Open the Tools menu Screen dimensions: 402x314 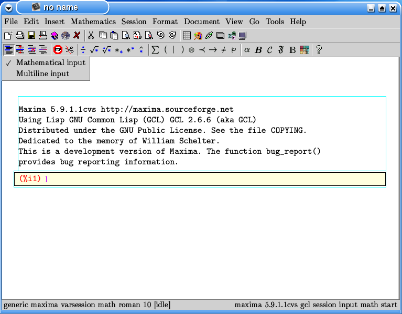coord(275,22)
